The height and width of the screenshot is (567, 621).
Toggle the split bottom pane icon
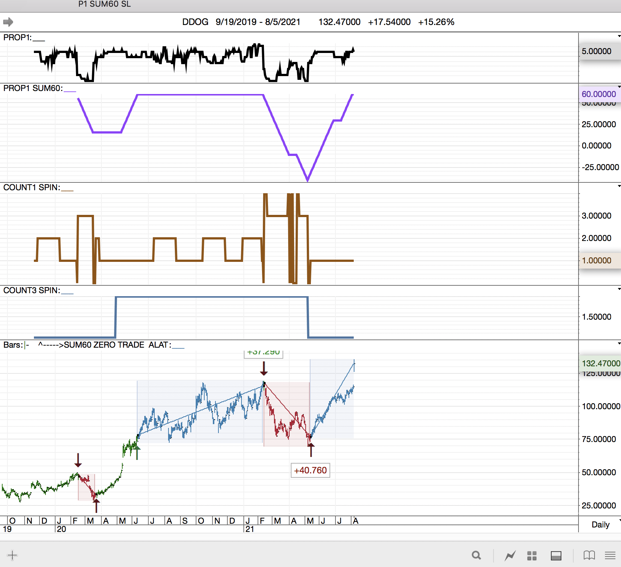coord(556,555)
